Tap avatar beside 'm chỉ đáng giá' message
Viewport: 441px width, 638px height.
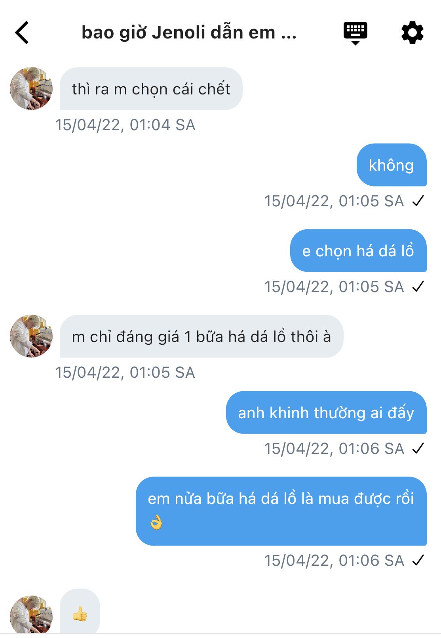click(x=31, y=336)
